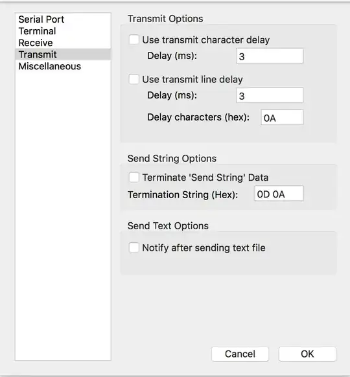This screenshot has width=350, height=377.
Task: Click the character delay (ms) input field
Action: pos(270,56)
